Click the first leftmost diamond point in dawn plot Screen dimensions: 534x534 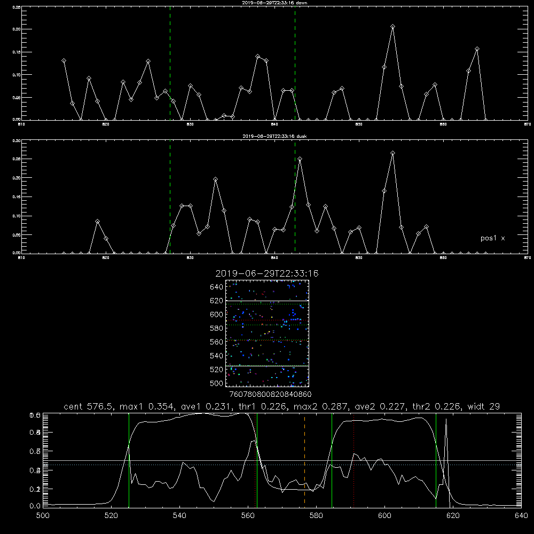pos(64,61)
